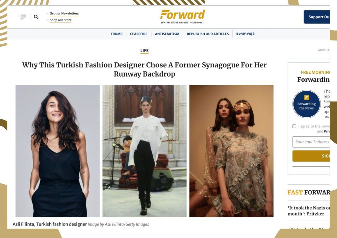Image resolution: width=337 pixels, height=238 pixels.
Task: Click the search magnifier icon
Action: (36, 17)
